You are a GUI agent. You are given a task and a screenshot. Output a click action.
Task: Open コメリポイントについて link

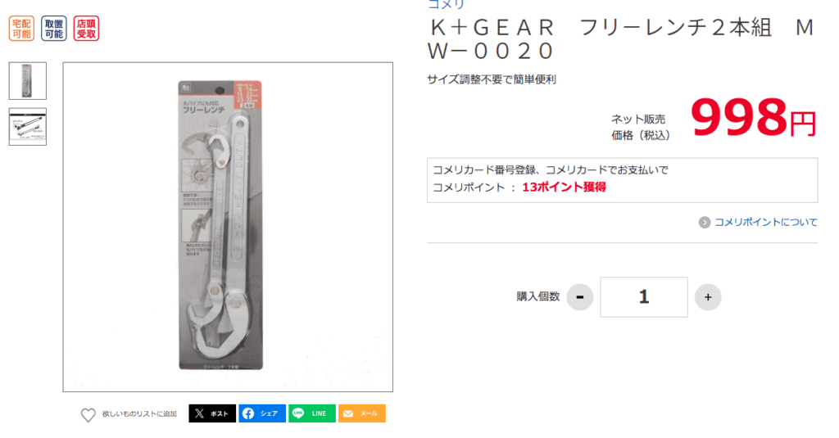766,222
